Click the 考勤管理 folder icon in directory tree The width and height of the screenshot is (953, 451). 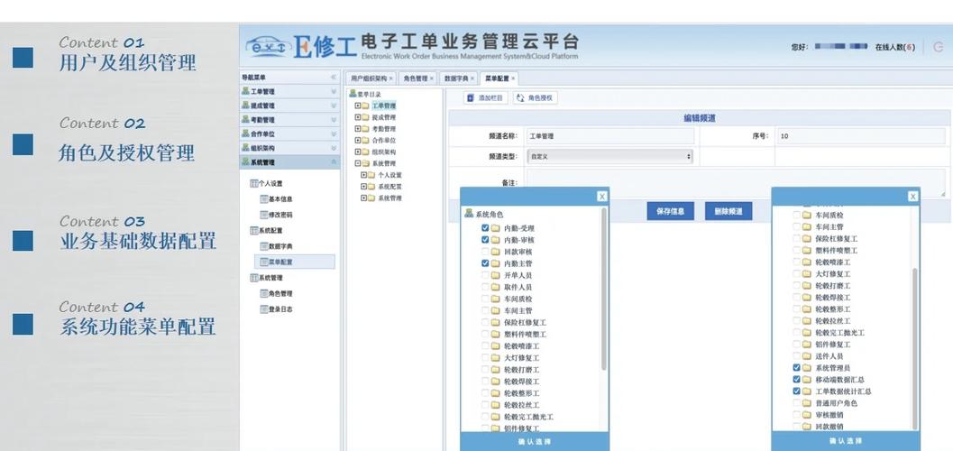pyautogui.click(x=365, y=129)
